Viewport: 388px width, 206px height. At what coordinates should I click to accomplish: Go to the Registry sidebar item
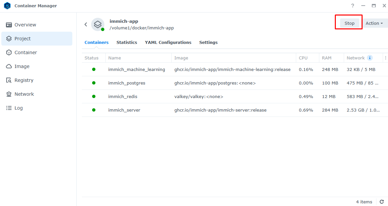pyautogui.click(x=24, y=80)
